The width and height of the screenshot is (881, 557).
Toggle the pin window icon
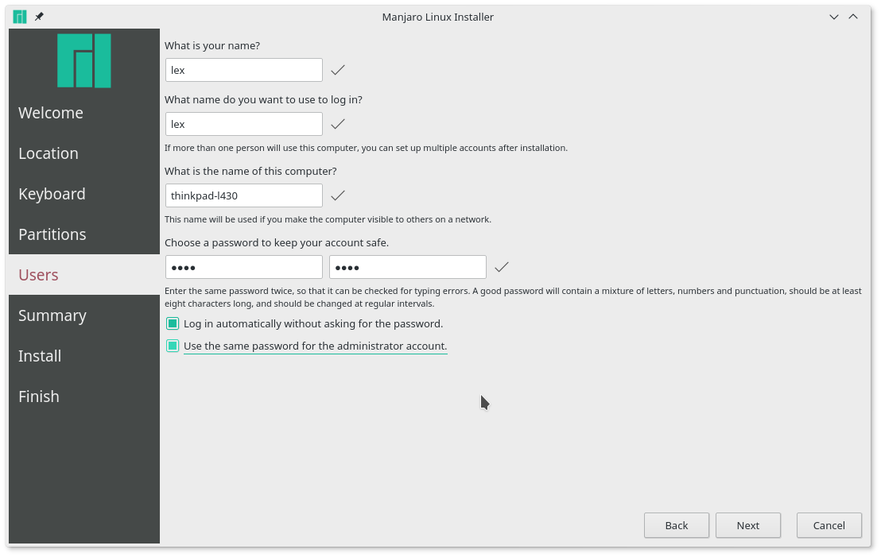[x=39, y=17]
